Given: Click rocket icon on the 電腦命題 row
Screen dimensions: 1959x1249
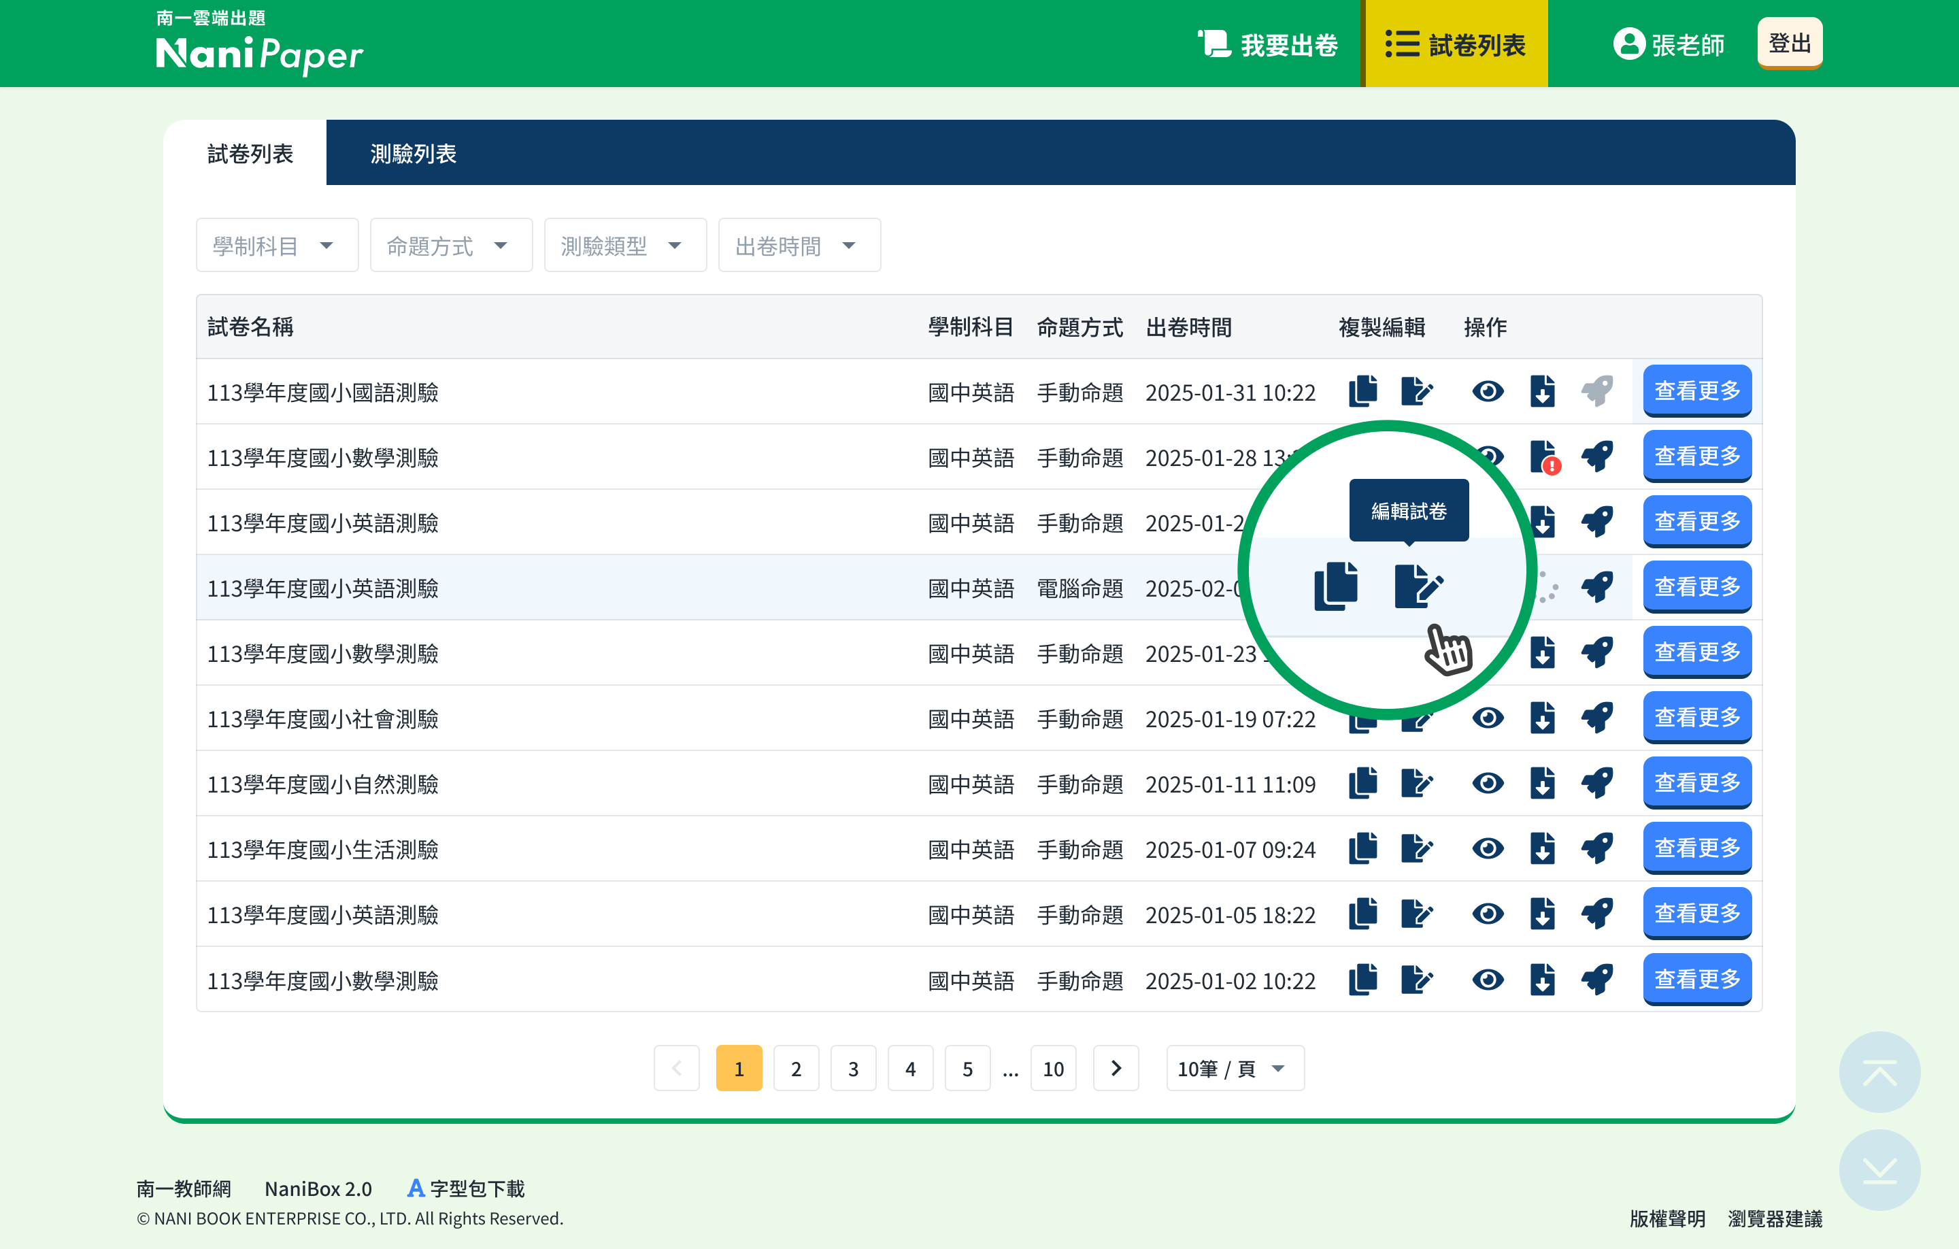Looking at the screenshot, I should pyautogui.click(x=1597, y=588).
